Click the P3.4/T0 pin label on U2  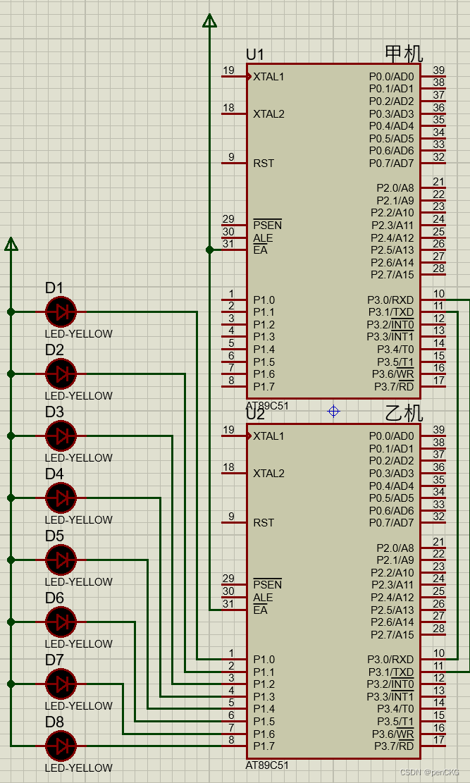[x=395, y=709]
